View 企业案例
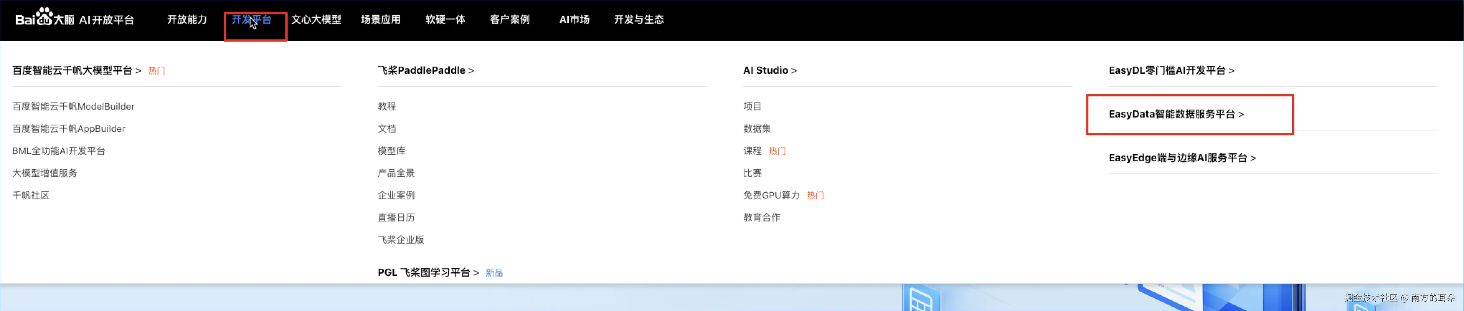The width and height of the screenshot is (1464, 311). click(x=396, y=195)
